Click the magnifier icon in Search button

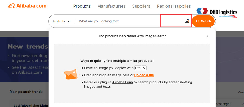pyautogui.click(x=197, y=21)
